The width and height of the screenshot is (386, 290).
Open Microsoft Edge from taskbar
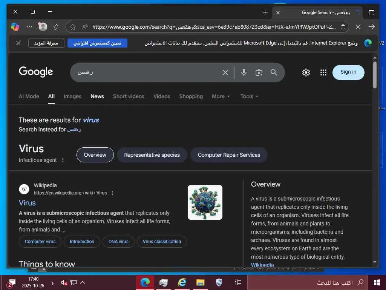pos(145,282)
